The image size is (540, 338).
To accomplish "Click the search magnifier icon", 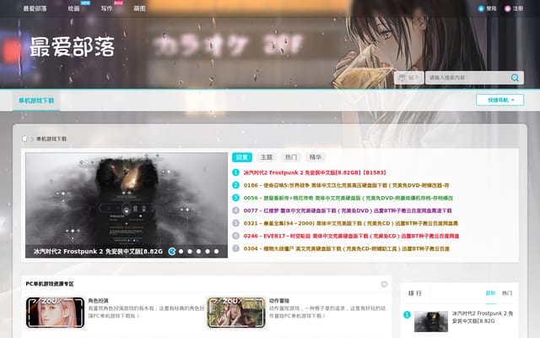I will pos(515,78).
